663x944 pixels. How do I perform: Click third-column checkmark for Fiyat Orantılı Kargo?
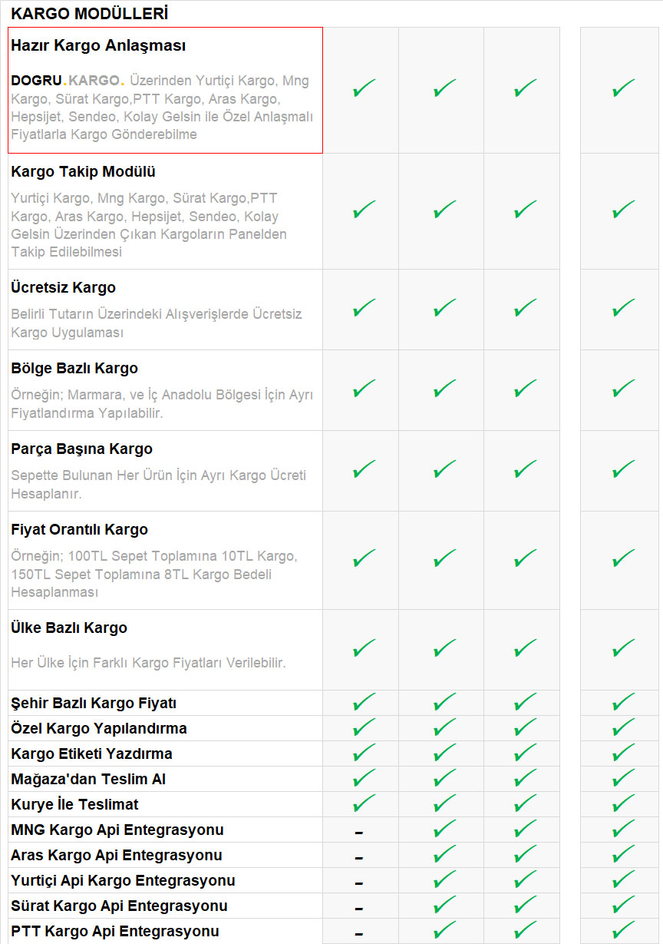click(x=525, y=558)
